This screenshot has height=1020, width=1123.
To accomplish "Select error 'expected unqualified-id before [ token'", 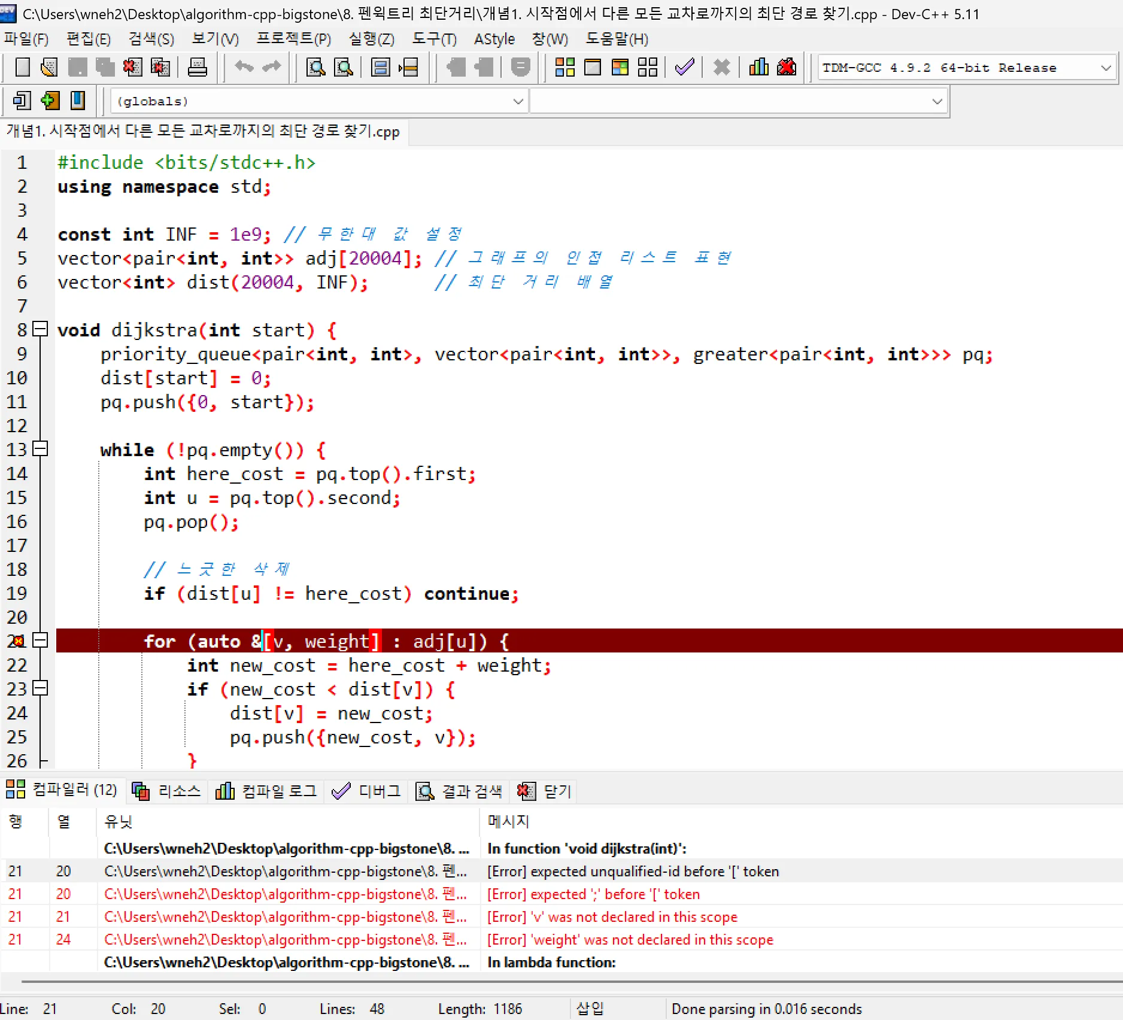I will point(561,871).
